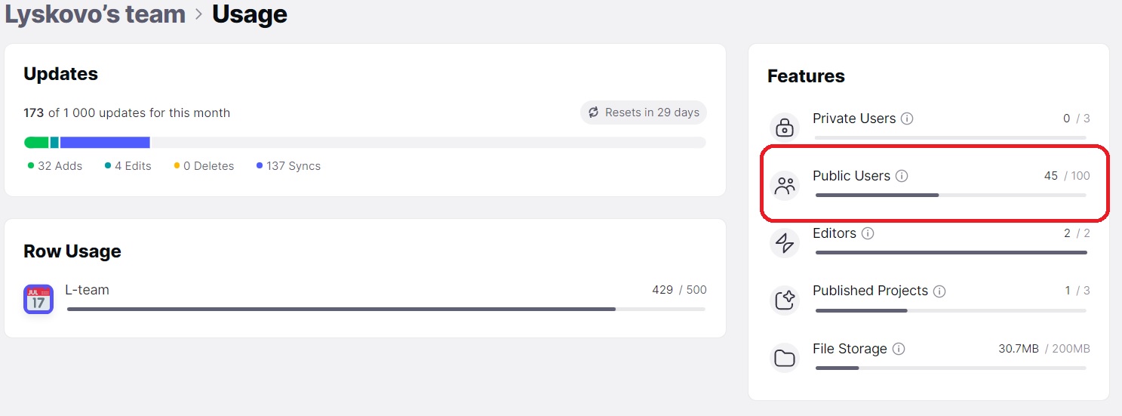Click the Private Users lock icon
1122x416 pixels.
(785, 127)
